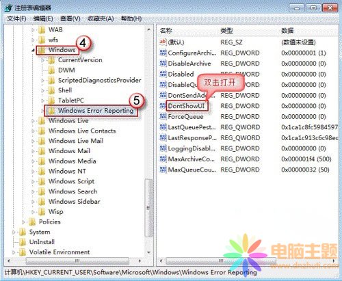Screen dimensions: 342x281
Task: Click the ScriptedDiagnosticsProvider folder icon
Action: pyautogui.click(x=51, y=80)
